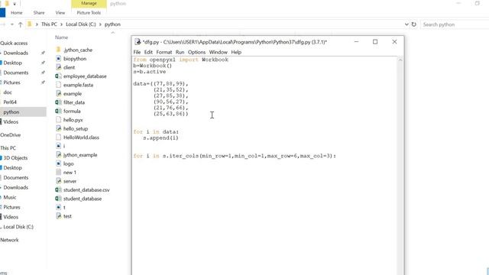
Task: Maximize the IDLE dfg.py editor window
Action: point(375,42)
